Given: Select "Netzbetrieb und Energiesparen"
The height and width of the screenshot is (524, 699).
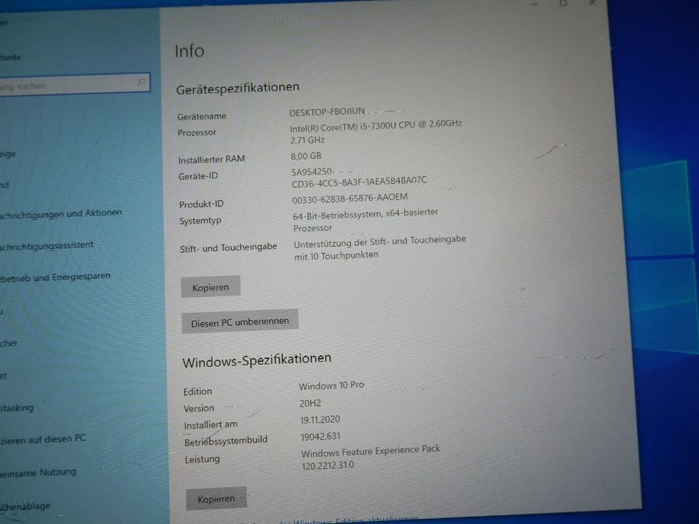Looking at the screenshot, I should [x=55, y=276].
